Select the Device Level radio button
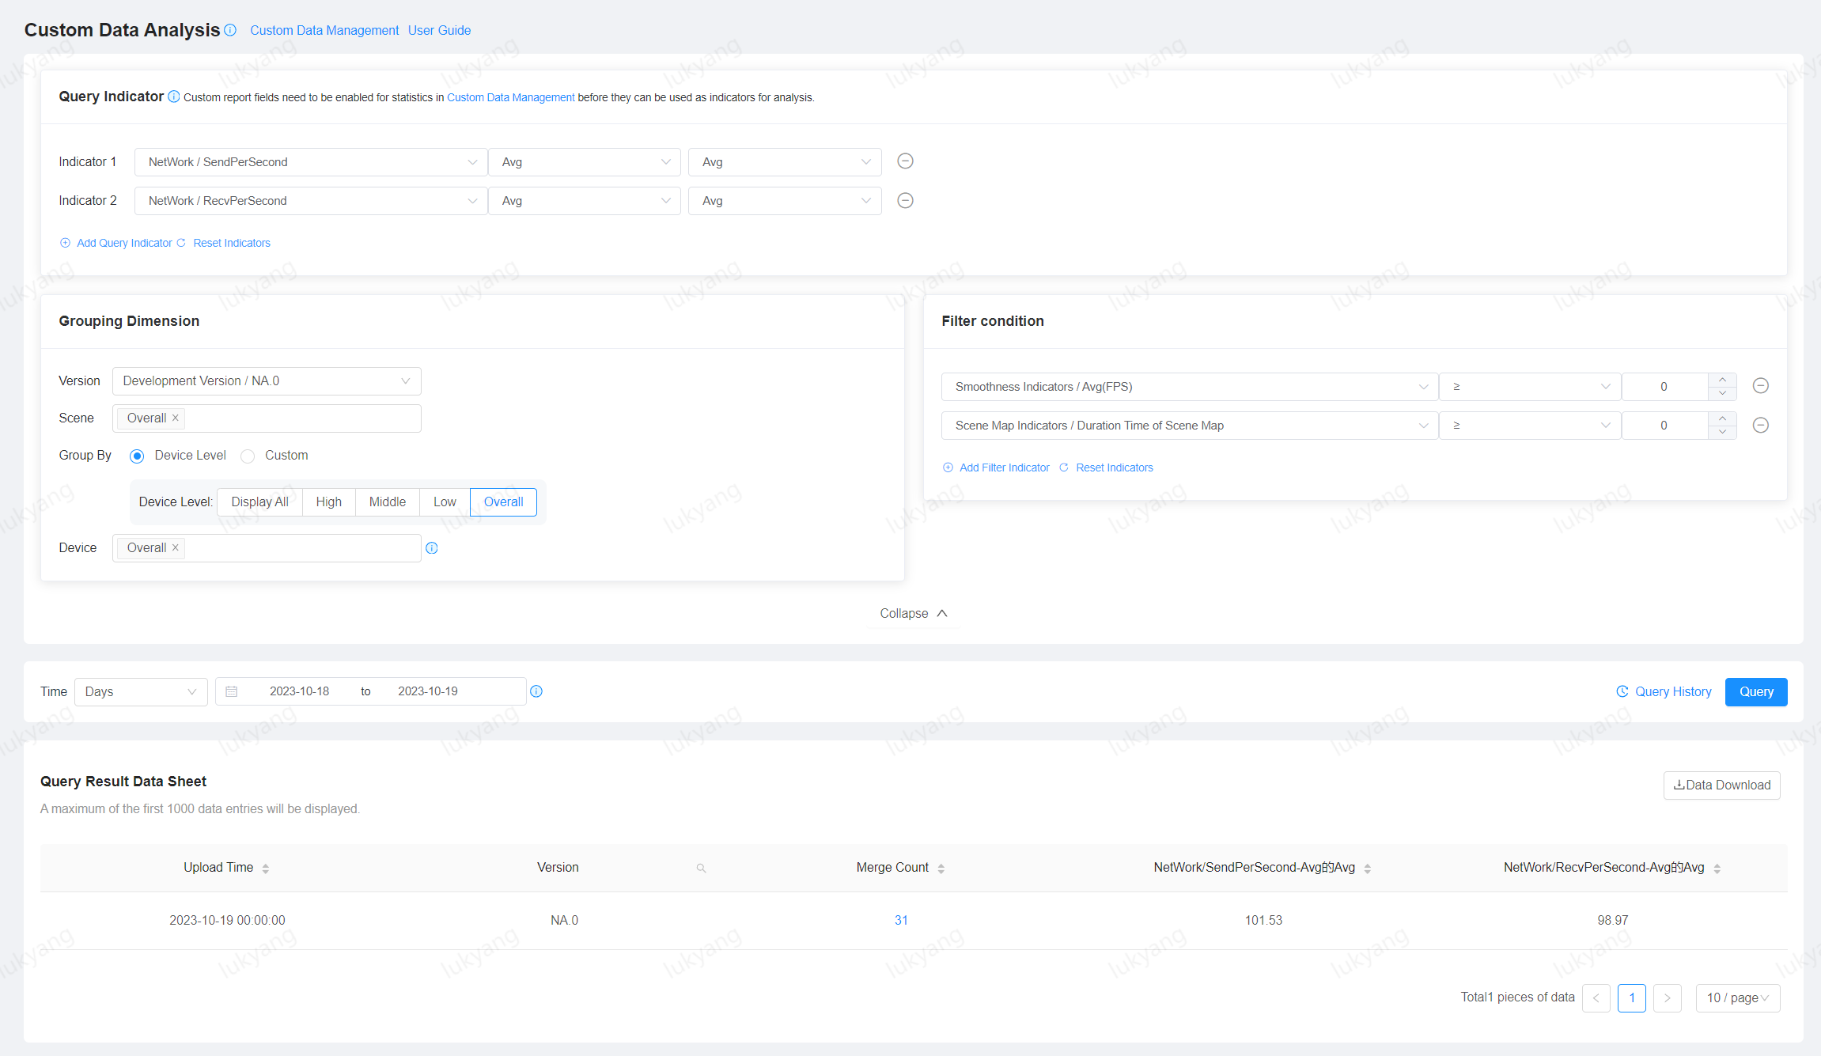Screen dimensions: 1821x1056 137,456
